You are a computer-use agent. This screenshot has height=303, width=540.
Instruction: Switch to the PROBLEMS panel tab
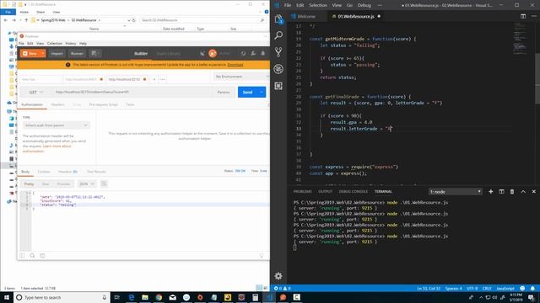[x=302, y=191]
